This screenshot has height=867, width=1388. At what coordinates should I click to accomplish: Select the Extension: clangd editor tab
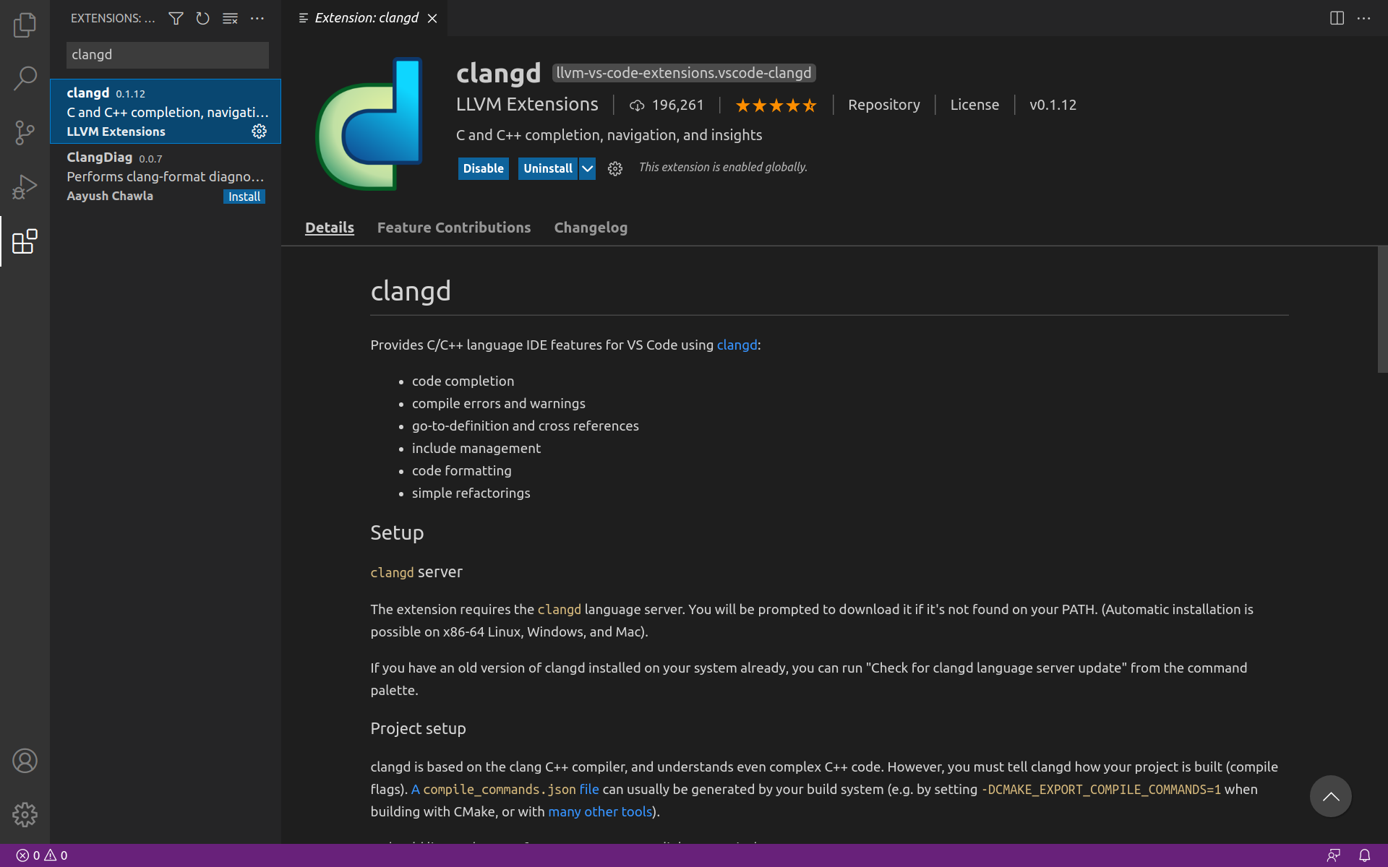point(366,18)
